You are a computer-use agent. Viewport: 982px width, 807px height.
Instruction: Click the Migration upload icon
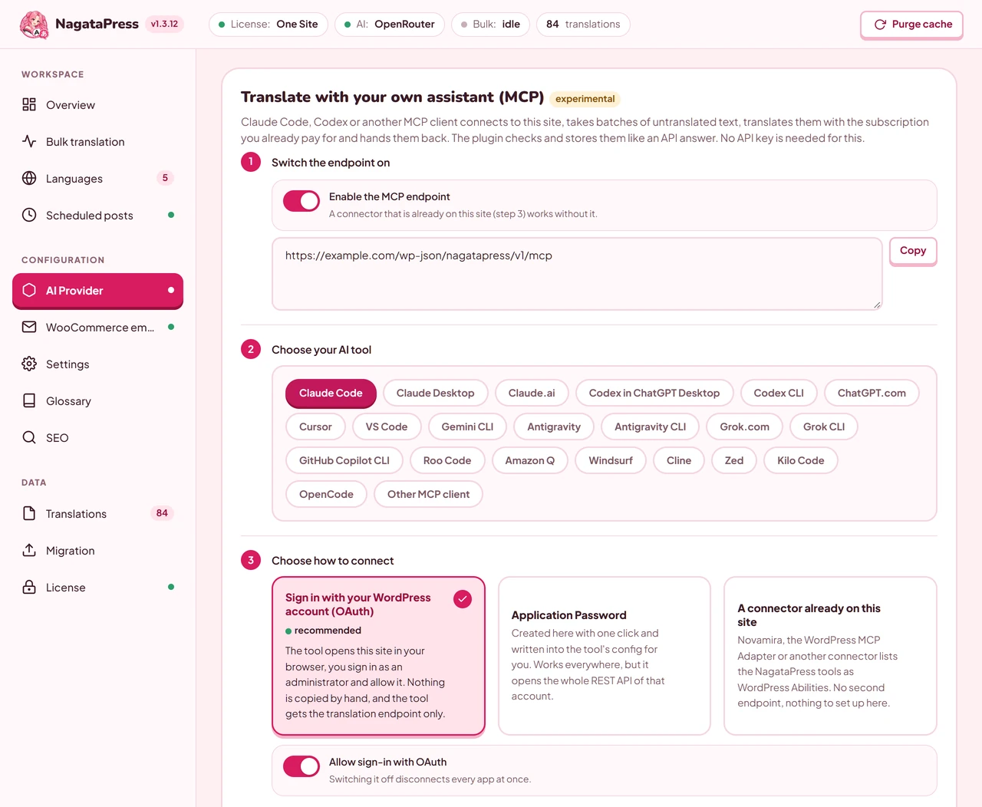point(29,550)
